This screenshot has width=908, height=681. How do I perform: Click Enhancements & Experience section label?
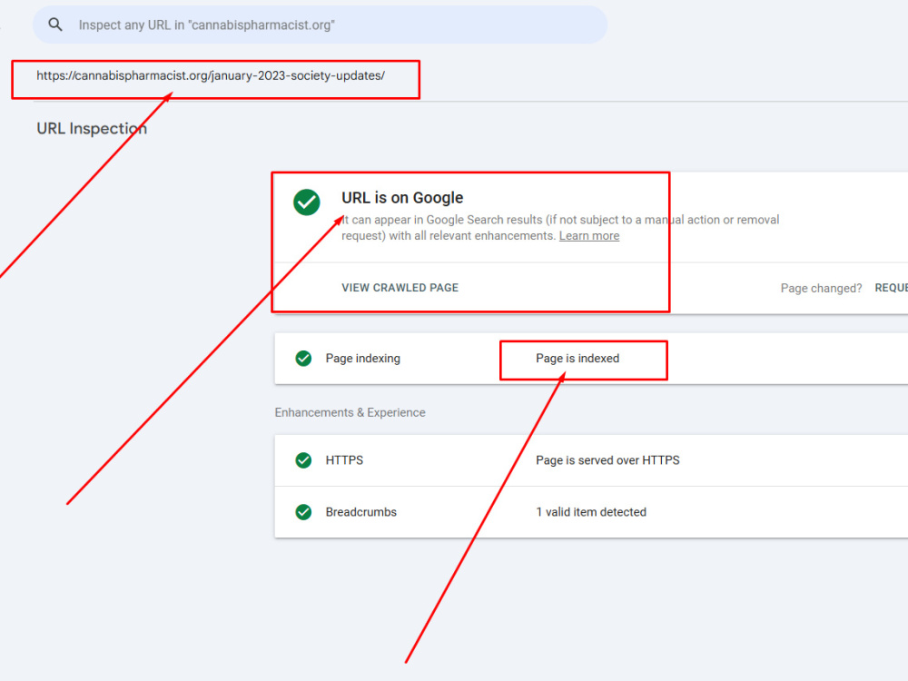tap(350, 412)
